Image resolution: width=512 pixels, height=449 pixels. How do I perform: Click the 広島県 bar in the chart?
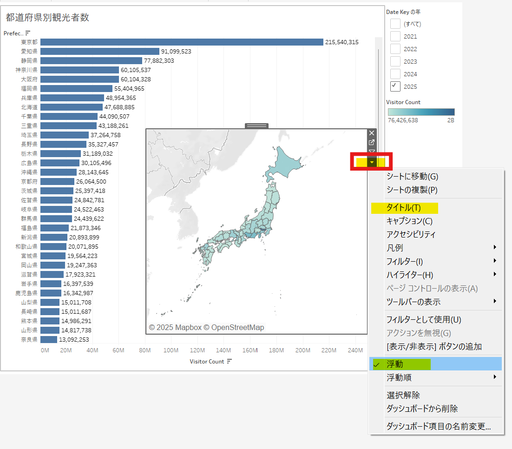coord(60,163)
